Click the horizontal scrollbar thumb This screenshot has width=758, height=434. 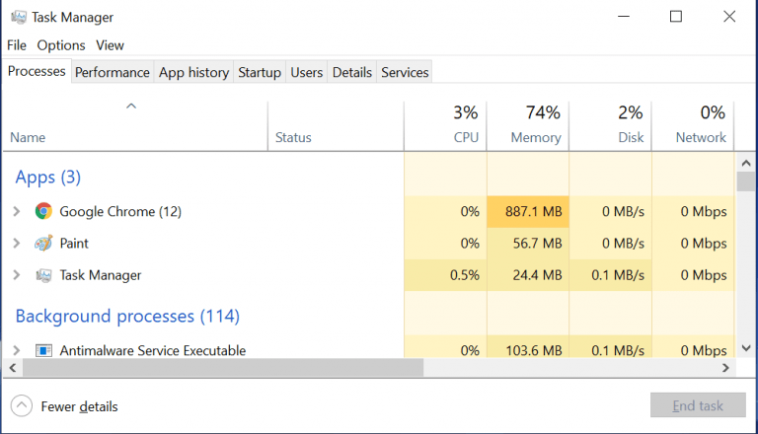[223, 368]
